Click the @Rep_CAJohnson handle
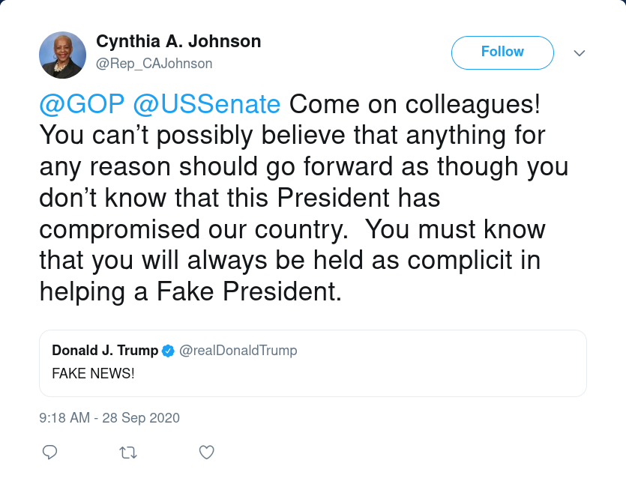Image resolution: width=626 pixels, height=490 pixels. [154, 64]
